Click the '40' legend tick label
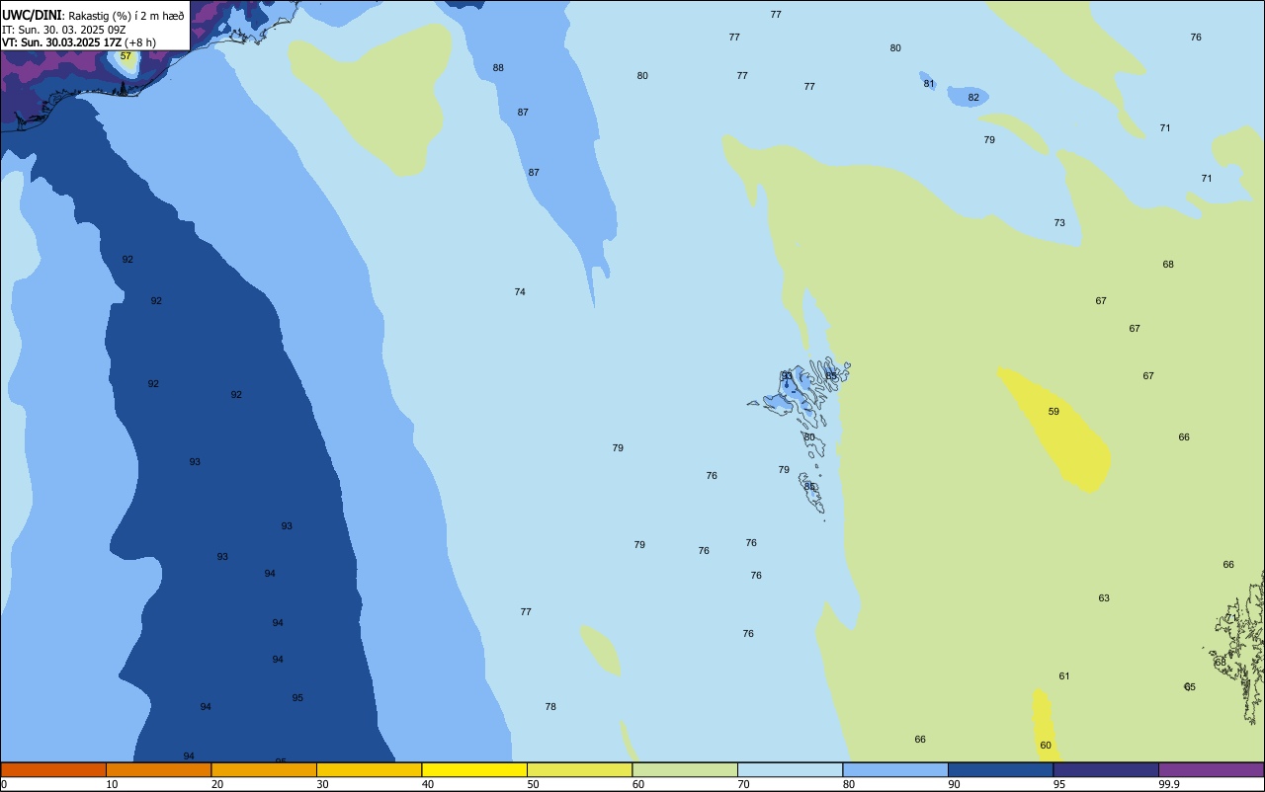Viewport: 1265px width, 792px height. pos(428,784)
